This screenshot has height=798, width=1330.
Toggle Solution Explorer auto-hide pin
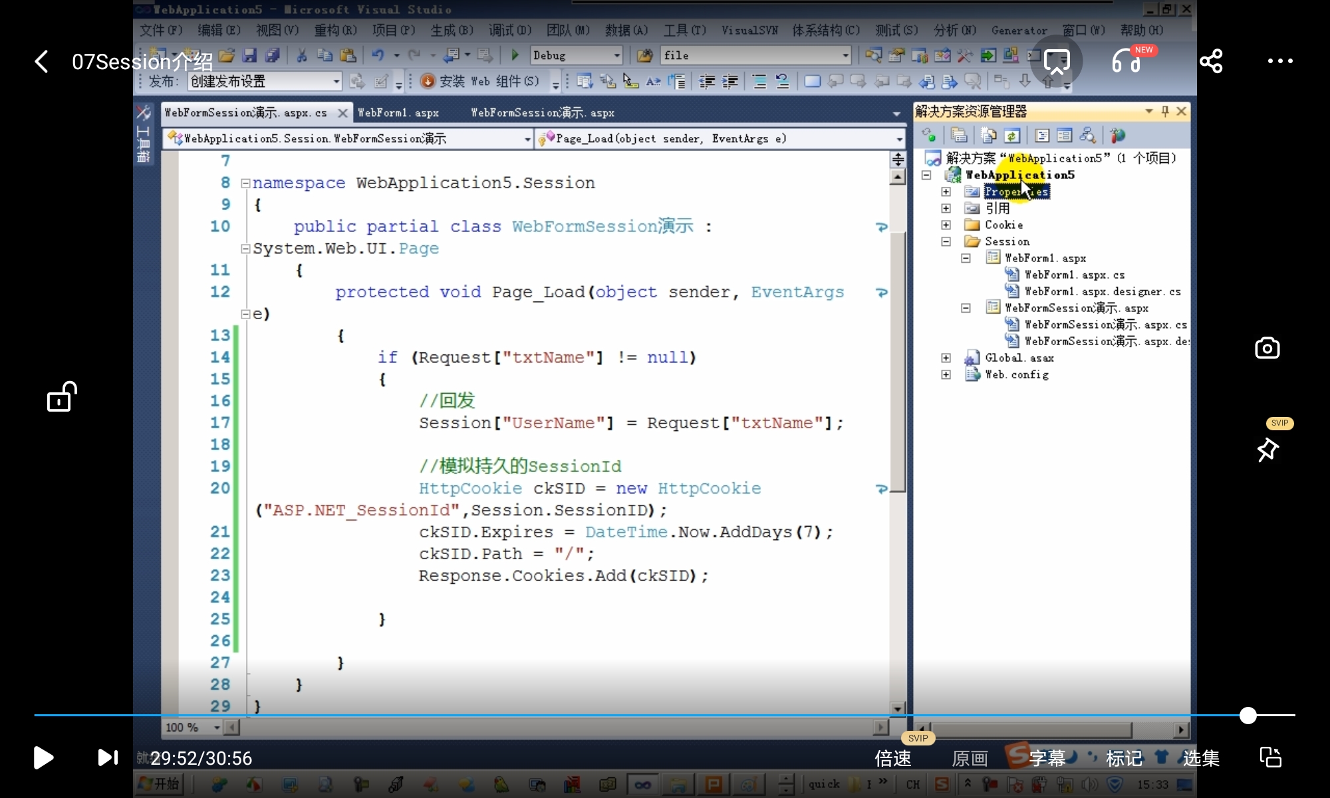click(1165, 111)
